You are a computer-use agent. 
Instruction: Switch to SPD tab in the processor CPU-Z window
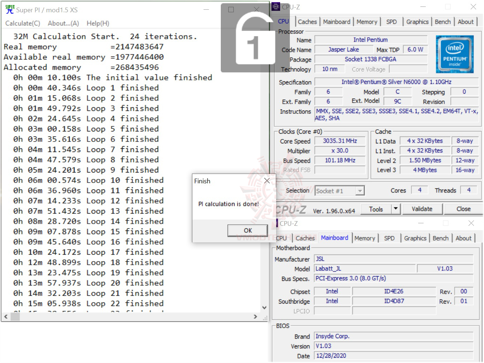click(x=392, y=22)
